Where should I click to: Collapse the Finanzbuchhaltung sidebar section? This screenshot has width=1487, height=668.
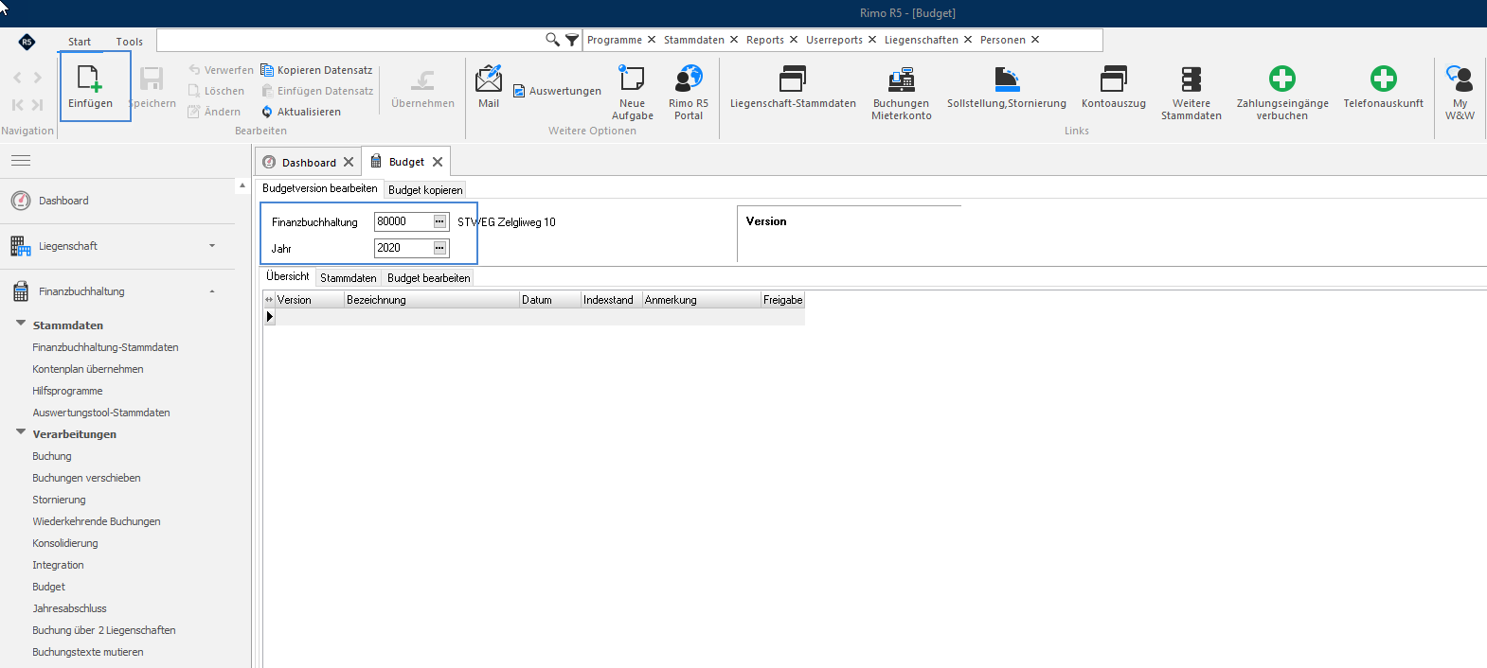(212, 291)
